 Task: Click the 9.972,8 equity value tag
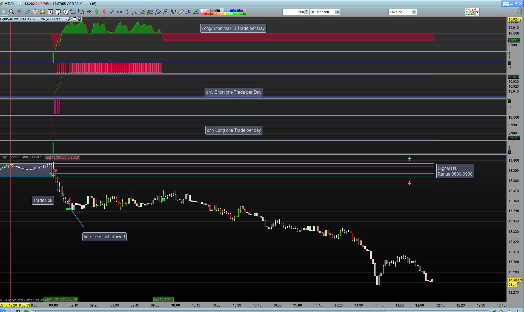pos(514,138)
